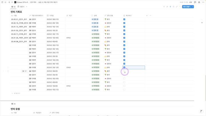Image resolution: width=206 pixels, height=116 pixels.
Task: Open the database search icon
Action: [x=174, y=7]
